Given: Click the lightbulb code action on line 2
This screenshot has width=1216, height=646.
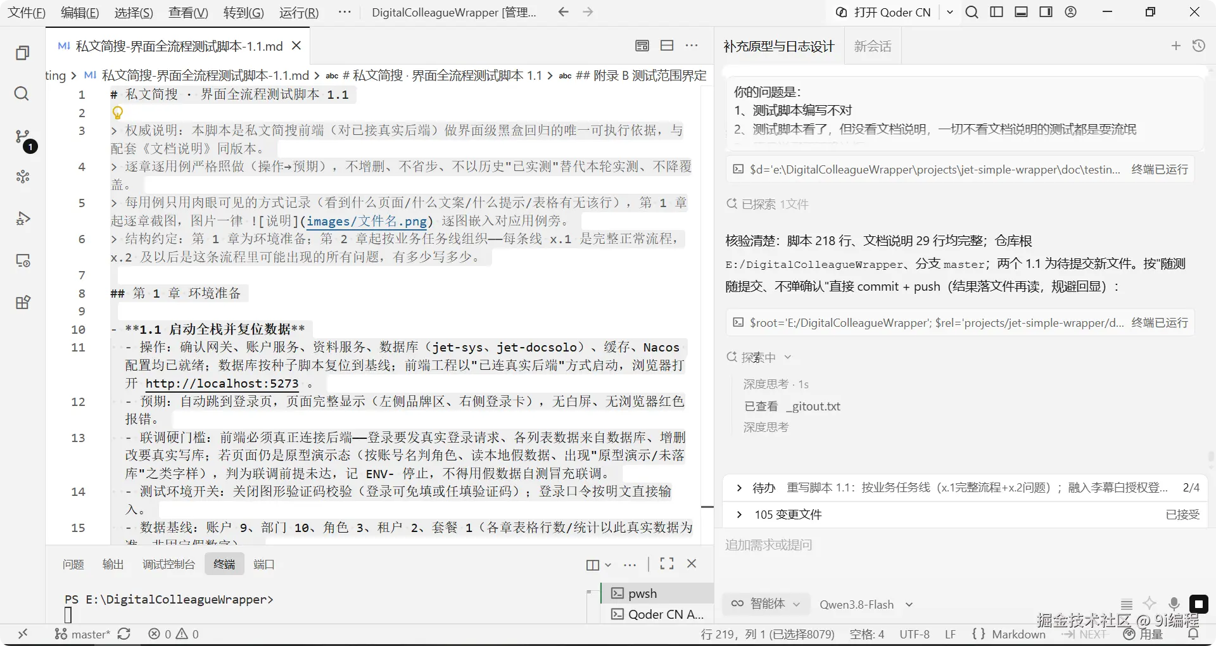Looking at the screenshot, I should 118,113.
